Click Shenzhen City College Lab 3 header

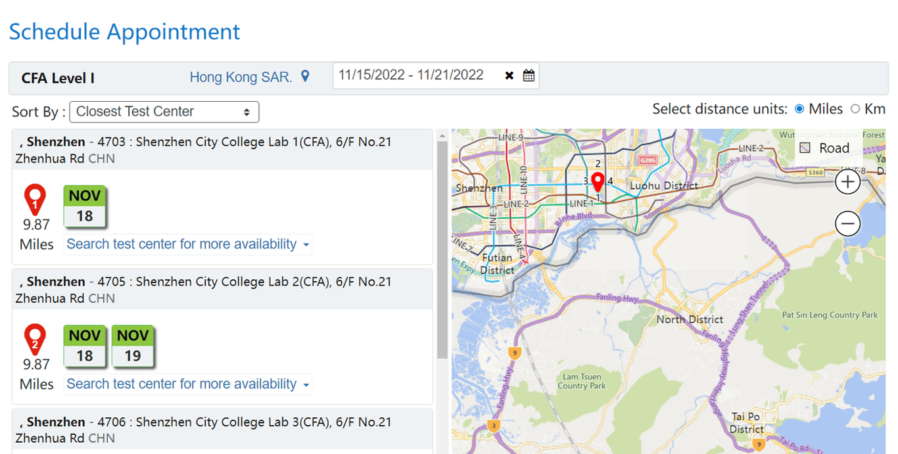click(222, 430)
